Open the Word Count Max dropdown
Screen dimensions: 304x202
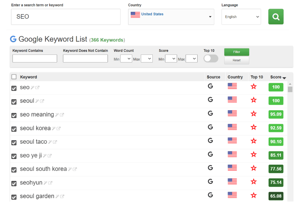(x=147, y=59)
